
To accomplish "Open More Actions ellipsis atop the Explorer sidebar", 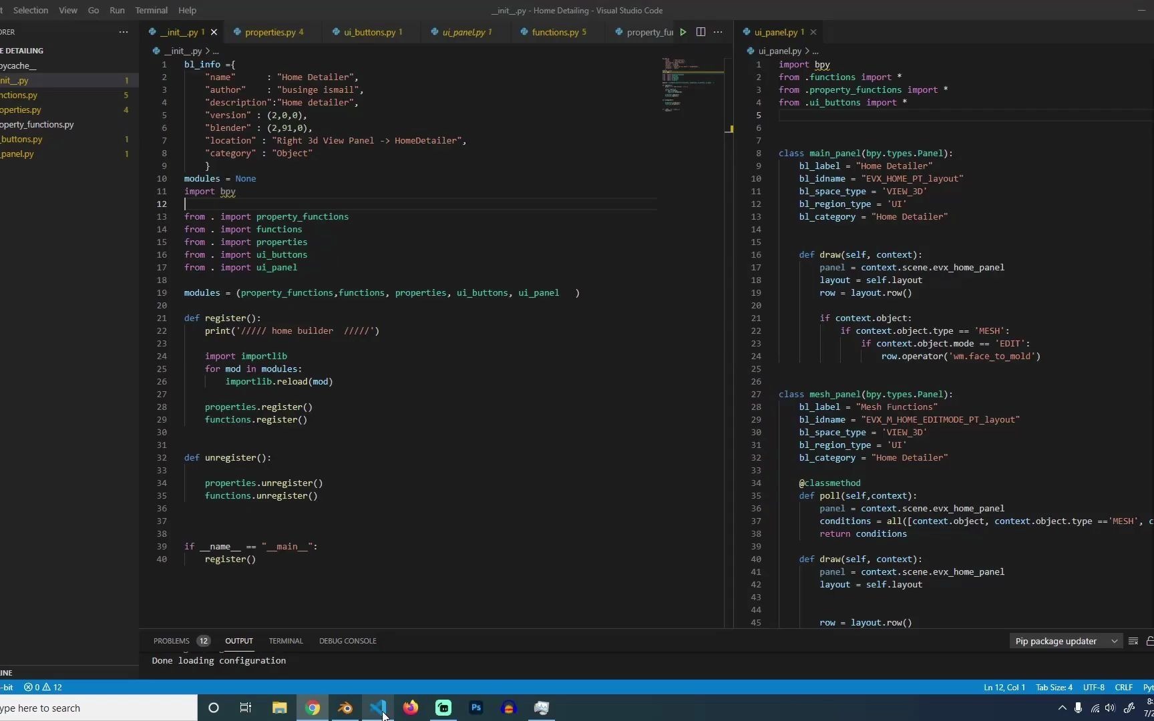I will coord(124,32).
